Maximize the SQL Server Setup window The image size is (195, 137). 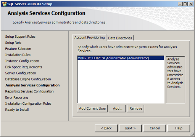point(185,4)
